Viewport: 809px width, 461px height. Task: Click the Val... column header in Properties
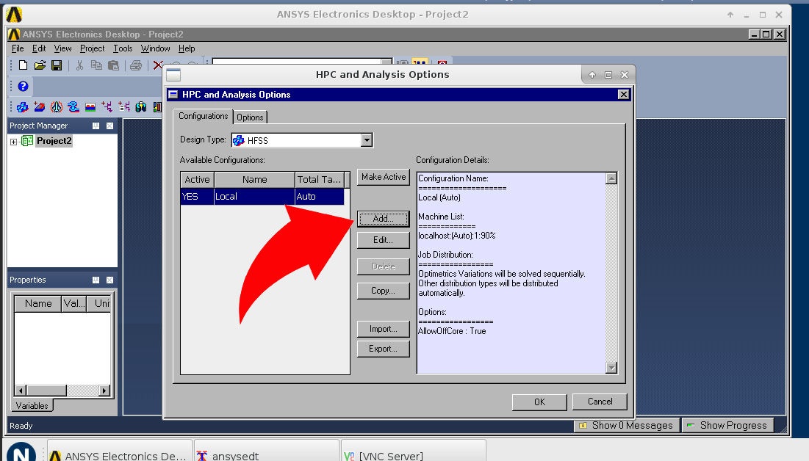click(x=74, y=304)
